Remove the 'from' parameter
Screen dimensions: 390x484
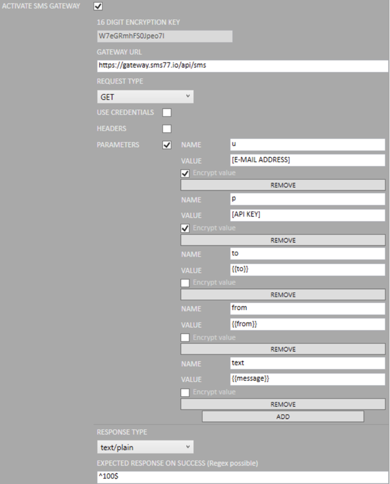[283, 350]
